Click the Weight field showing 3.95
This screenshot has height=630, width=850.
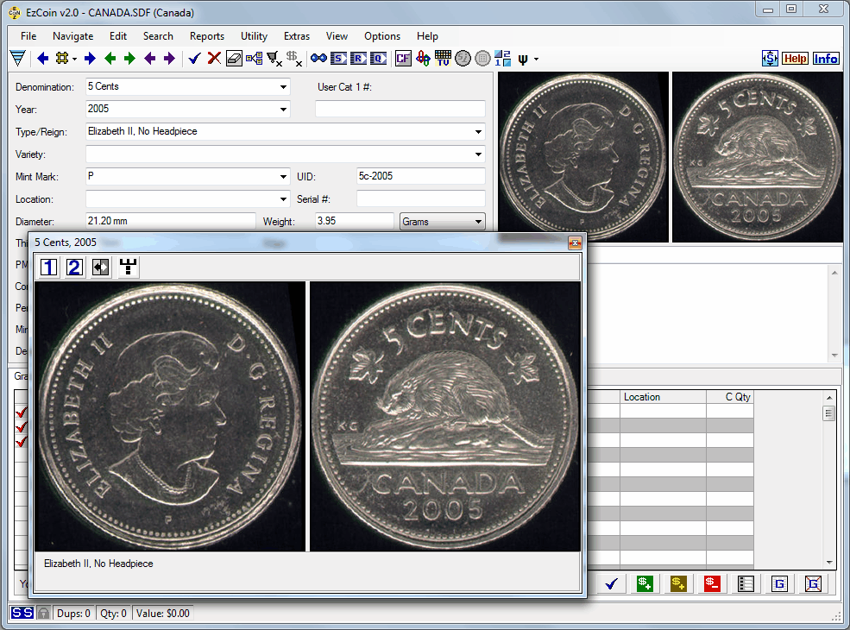355,221
